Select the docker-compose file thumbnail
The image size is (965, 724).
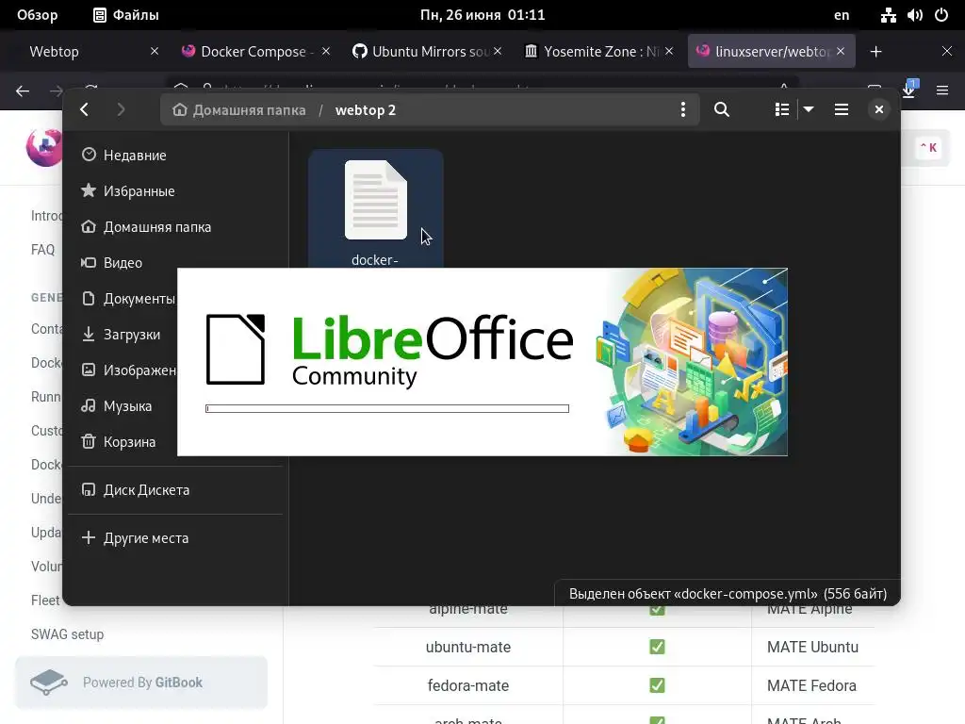click(x=375, y=200)
